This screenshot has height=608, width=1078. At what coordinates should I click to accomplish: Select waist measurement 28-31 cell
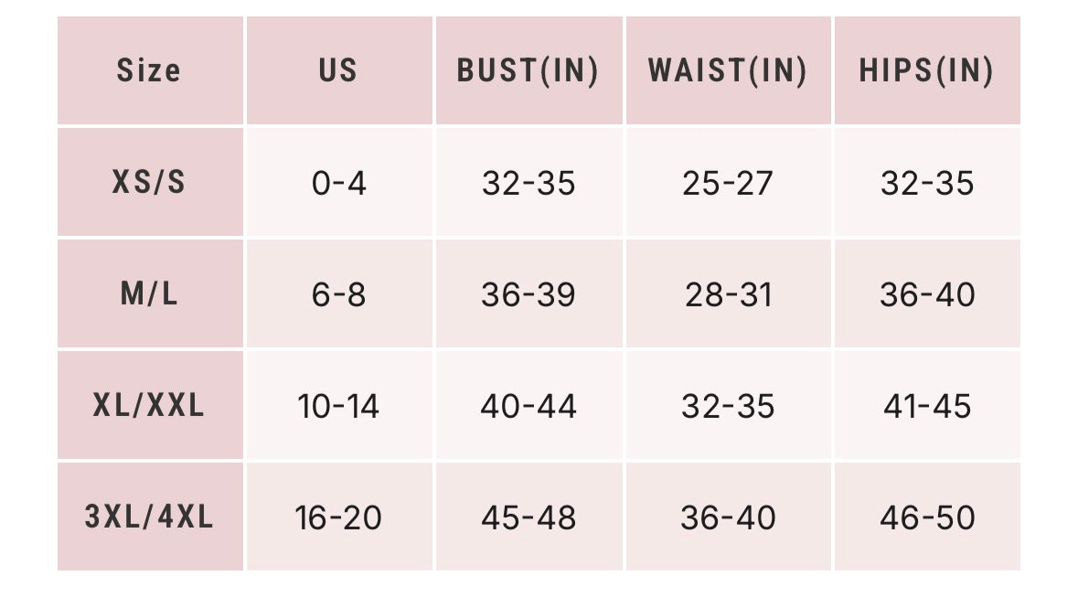click(x=728, y=294)
